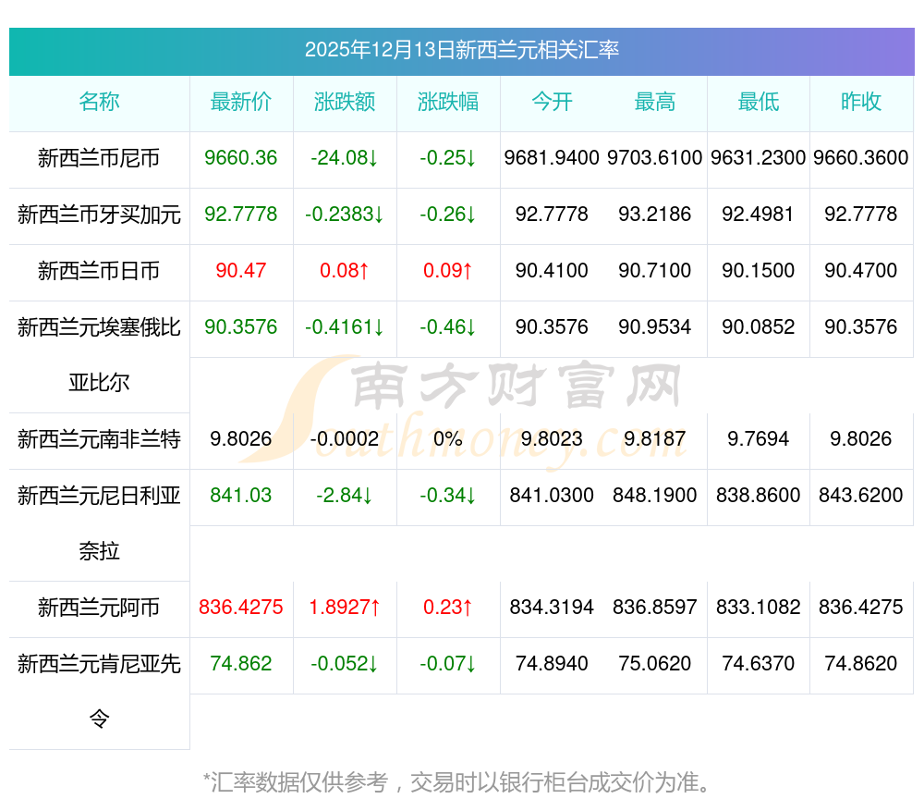The width and height of the screenshot is (924, 811).
Task: Click the 2025年12月13日新西兰元相关汇率 title banner
Action: [x=461, y=51]
